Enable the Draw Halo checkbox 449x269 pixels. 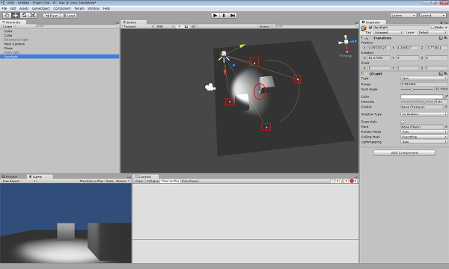coord(403,122)
